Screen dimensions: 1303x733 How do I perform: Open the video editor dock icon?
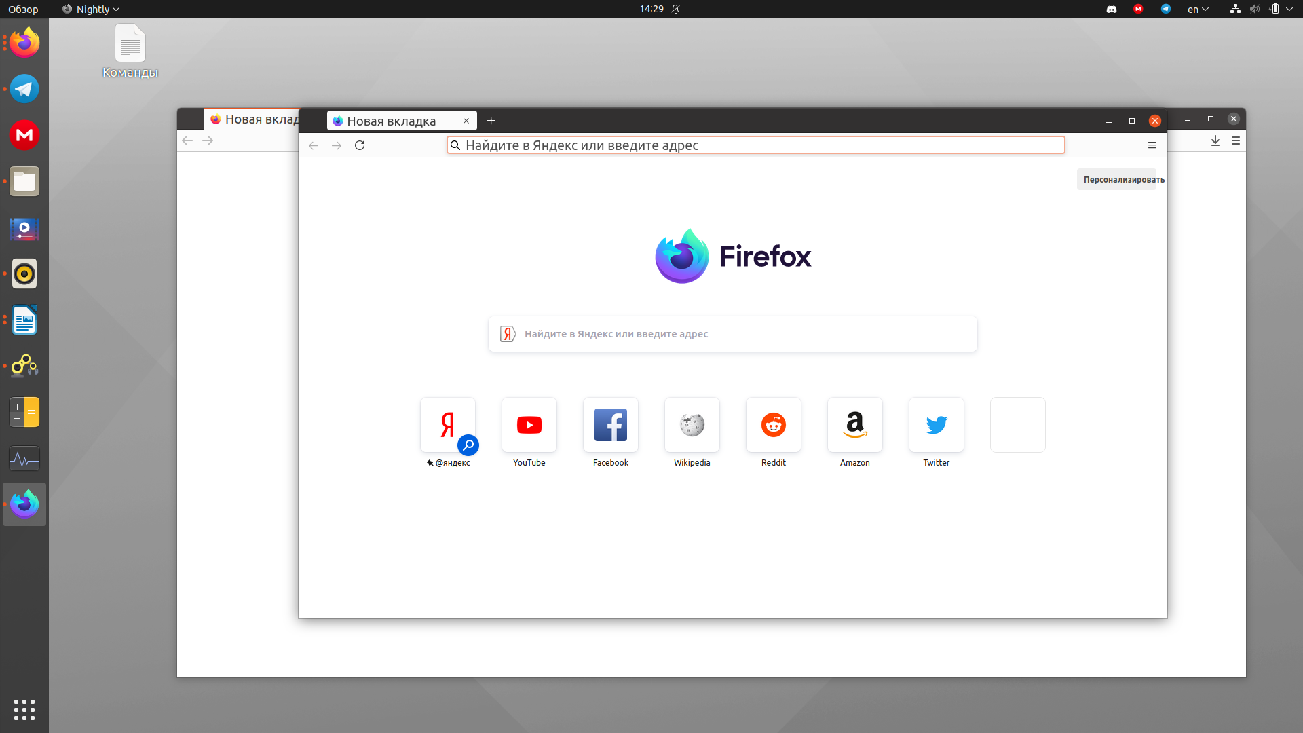point(24,228)
